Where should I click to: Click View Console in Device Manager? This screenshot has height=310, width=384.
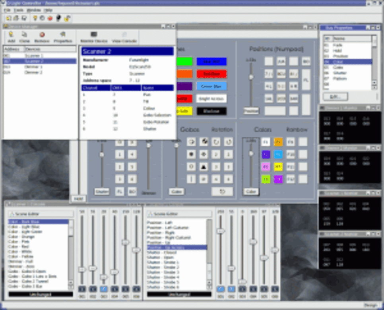point(124,37)
